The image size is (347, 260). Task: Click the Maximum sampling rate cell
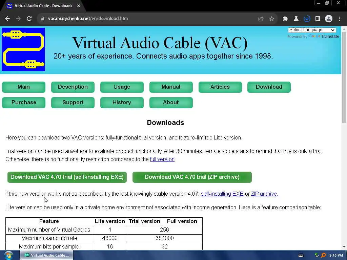tap(49, 238)
